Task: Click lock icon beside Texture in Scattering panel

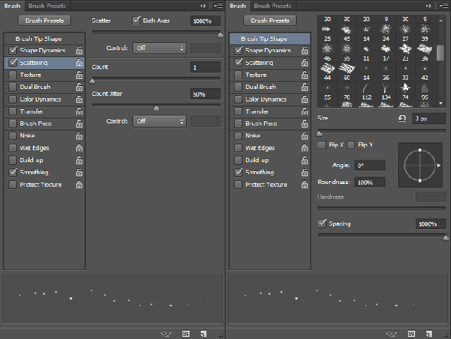Action: coord(79,75)
